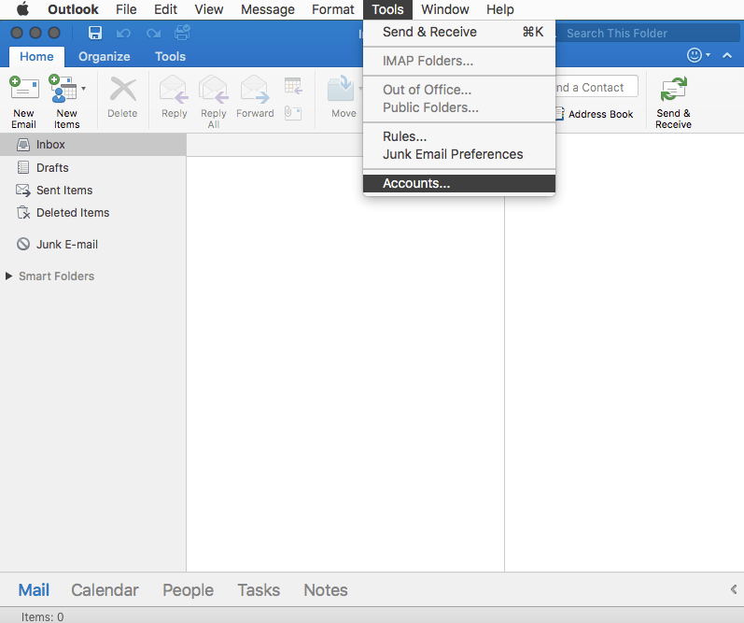Select the Deleted Items folder
The image size is (744, 623).
point(93,213)
